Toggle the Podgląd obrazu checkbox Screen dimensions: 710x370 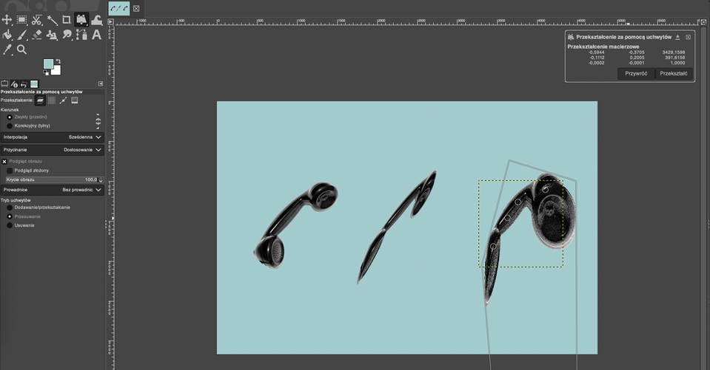point(4,161)
